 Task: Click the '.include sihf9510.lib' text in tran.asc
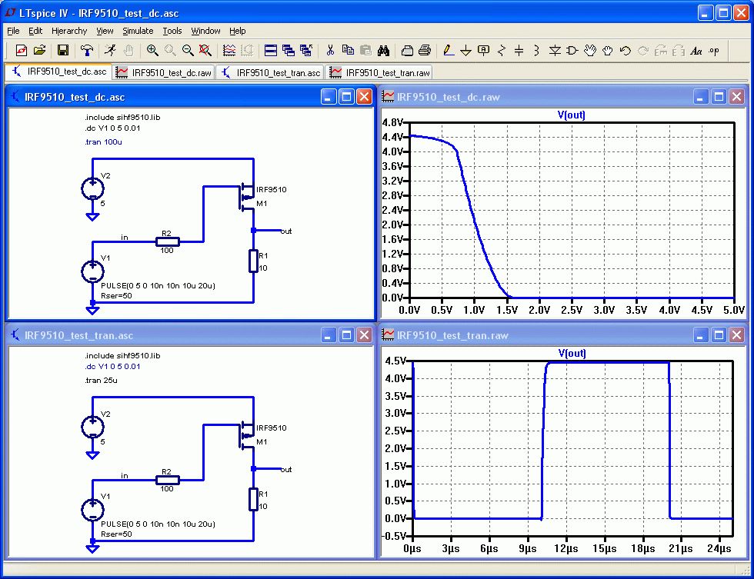click(x=122, y=355)
